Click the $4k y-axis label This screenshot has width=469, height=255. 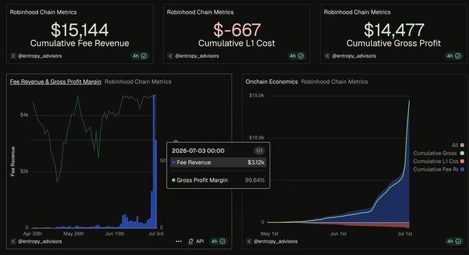pyautogui.click(x=24, y=115)
